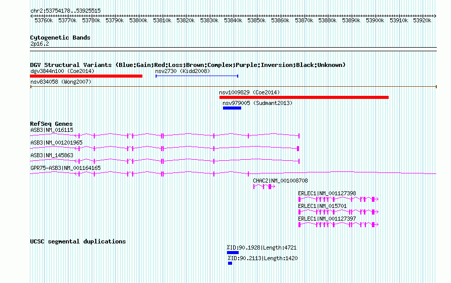451x283 pixels.
Task: Click the ERLEC1|NM_001127398 gene label
Action: [x=327, y=193]
